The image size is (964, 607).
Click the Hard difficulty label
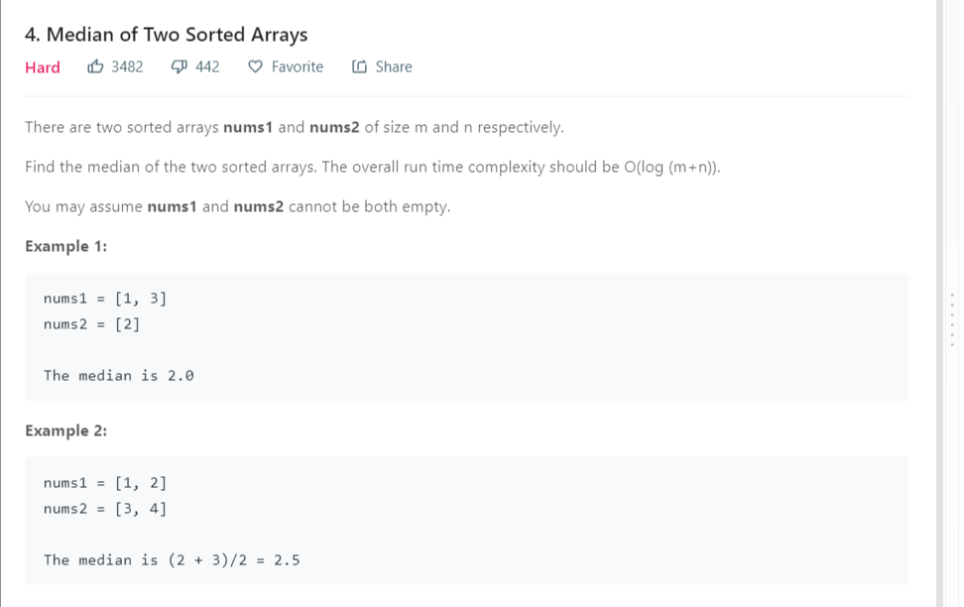click(x=43, y=67)
